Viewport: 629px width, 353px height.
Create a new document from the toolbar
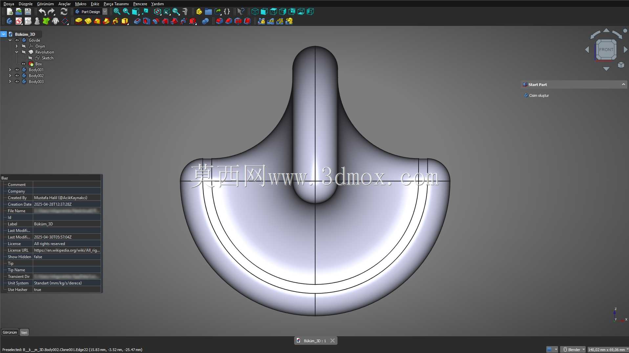[10, 12]
